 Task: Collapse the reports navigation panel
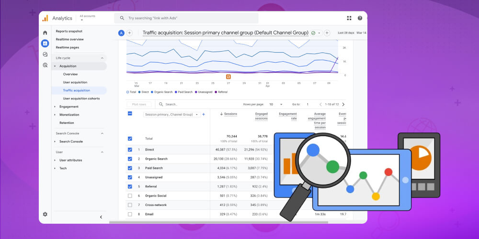(101, 217)
